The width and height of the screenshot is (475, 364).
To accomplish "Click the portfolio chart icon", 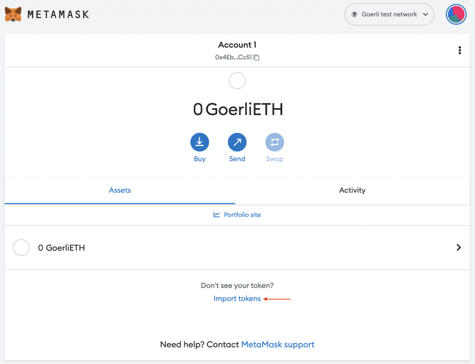I will [216, 215].
